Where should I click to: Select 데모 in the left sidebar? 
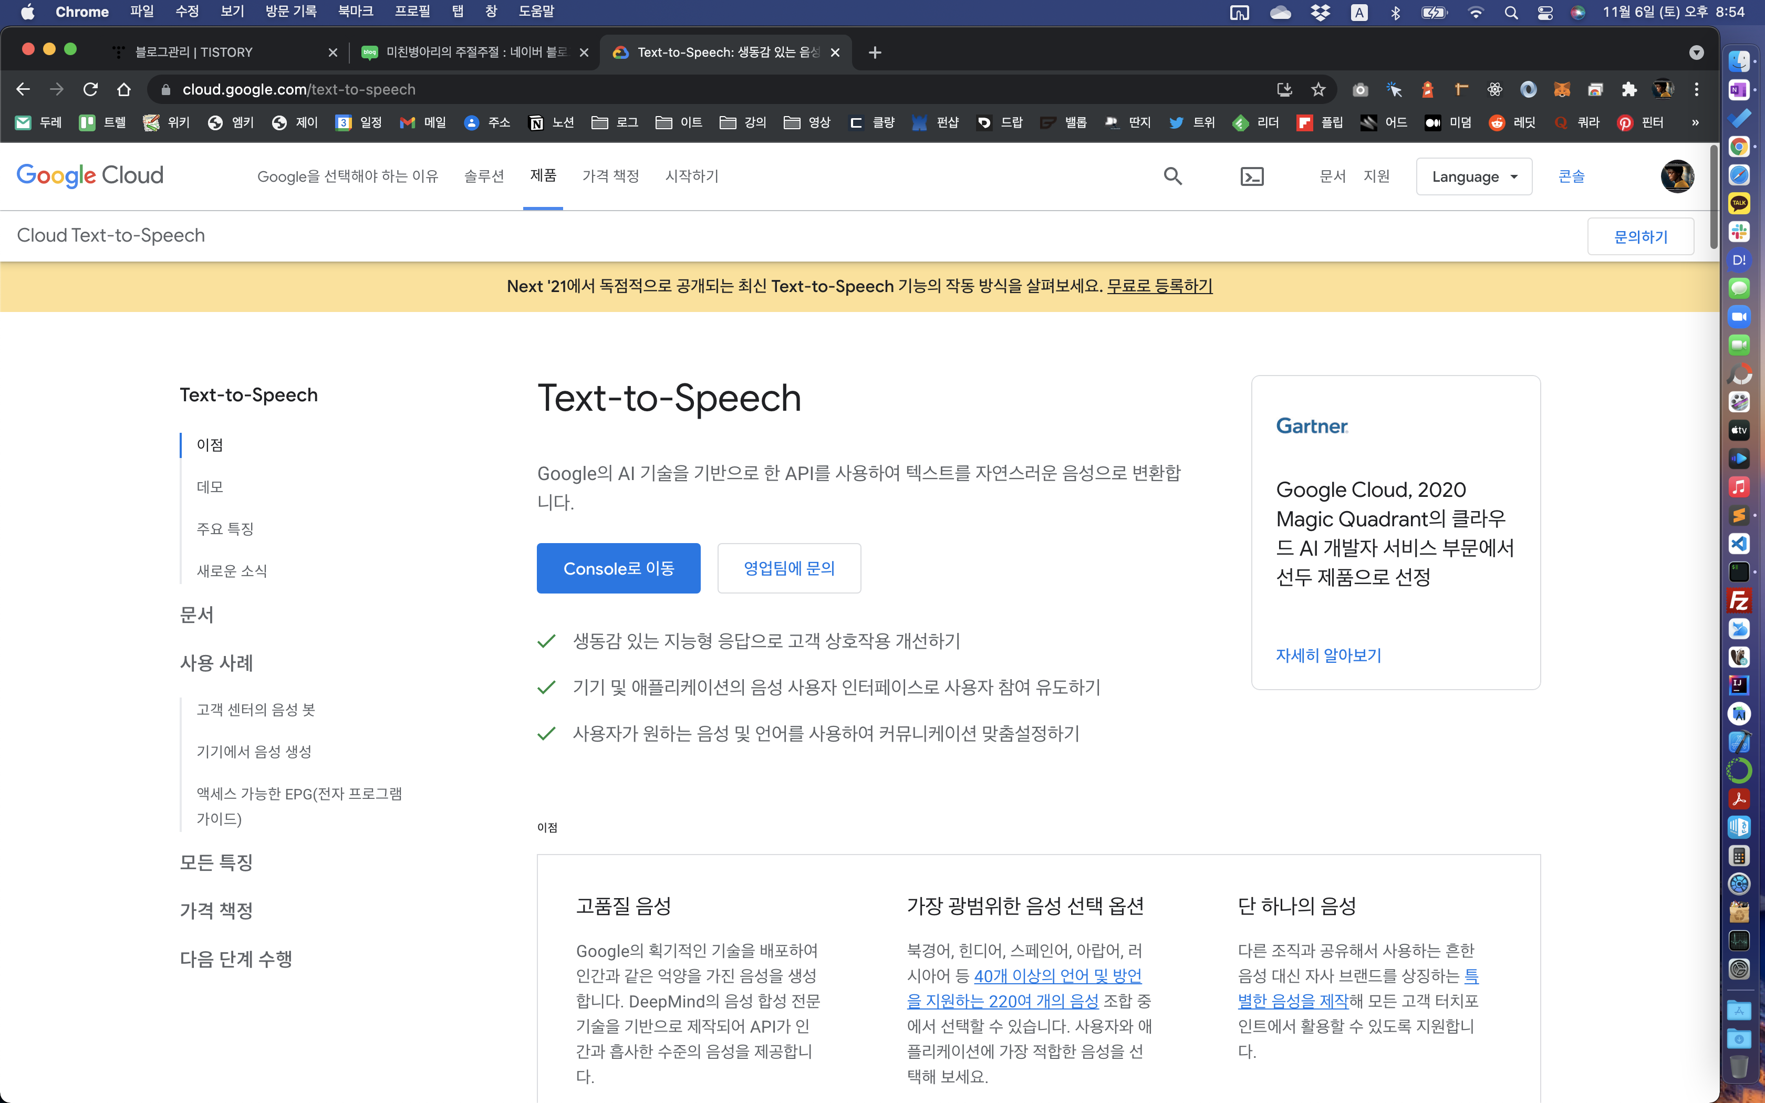(210, 486)
